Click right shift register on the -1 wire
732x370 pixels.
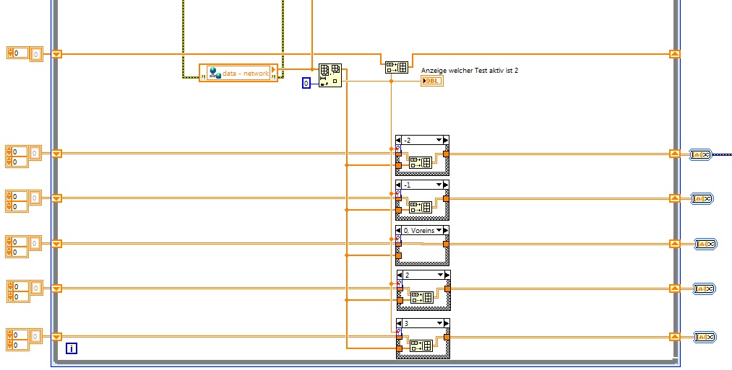tap(675, 198)
